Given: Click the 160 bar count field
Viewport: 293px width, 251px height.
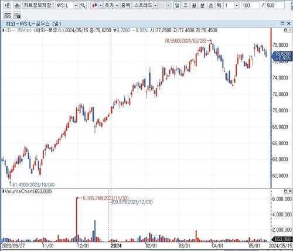Looking at the screenshot, I should point(250,5).
